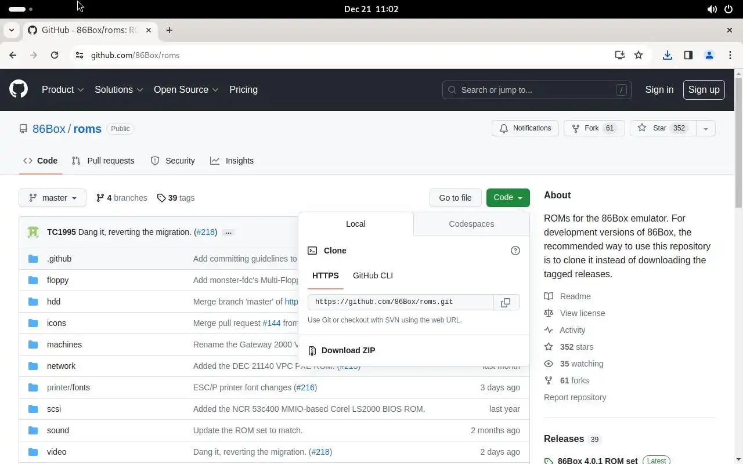Toggle the browser side panel icon
743x464 pixels.
tap(688, 55)
